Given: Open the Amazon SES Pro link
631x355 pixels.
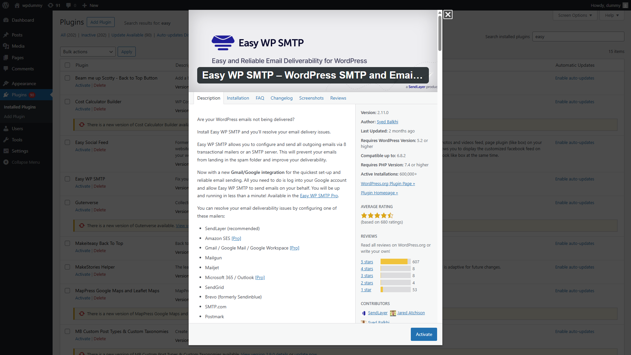Looking at the screenshot, I should coord(236,238).
